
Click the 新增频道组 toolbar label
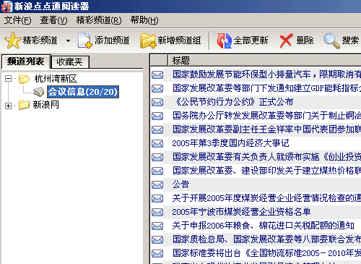click(179, 41)
